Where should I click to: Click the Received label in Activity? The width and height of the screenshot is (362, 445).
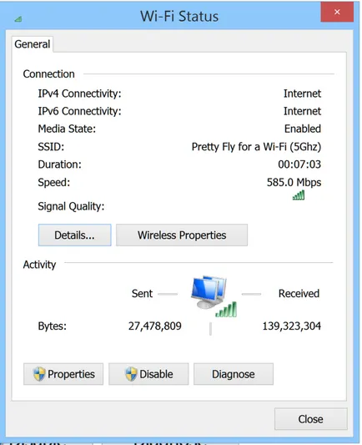click(299, 293)
